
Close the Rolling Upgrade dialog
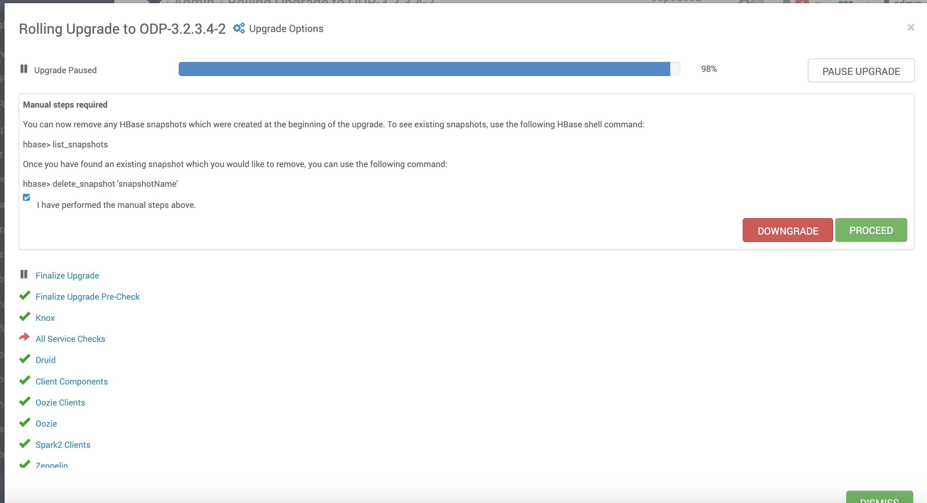point(911,27)
